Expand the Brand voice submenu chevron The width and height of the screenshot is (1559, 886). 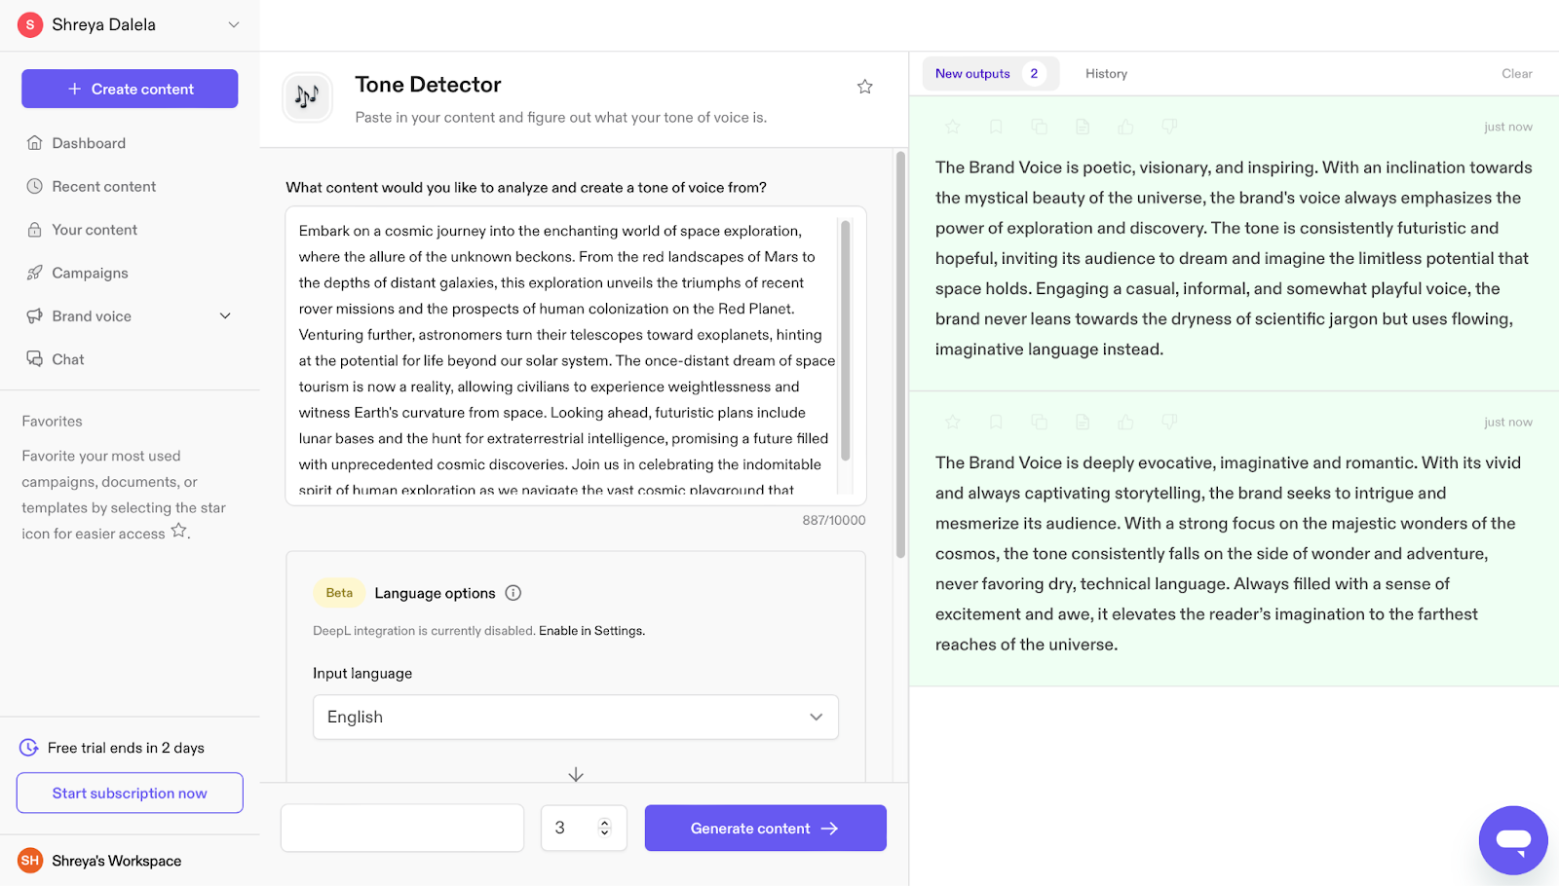(225, 316)
